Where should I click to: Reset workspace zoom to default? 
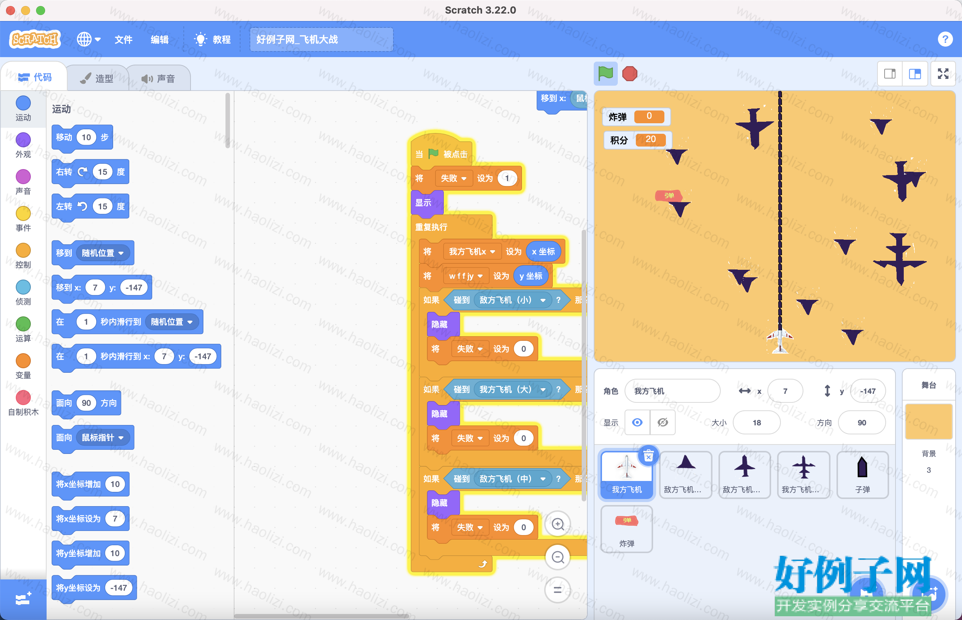coord(558,590)
